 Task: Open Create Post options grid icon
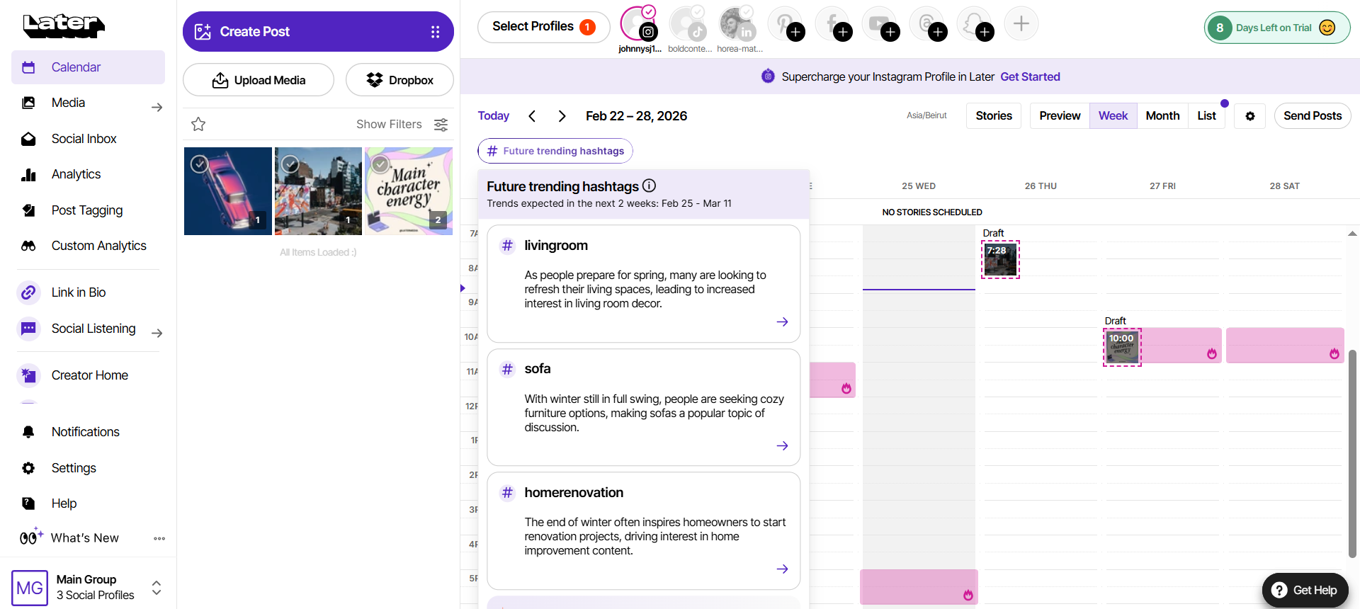coord(435,32)
